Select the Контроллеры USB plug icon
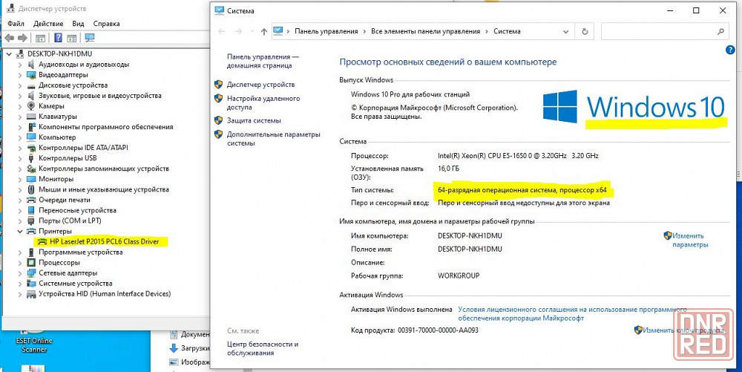This screenshot has height=372, width=742. click(x=31, y=158)
